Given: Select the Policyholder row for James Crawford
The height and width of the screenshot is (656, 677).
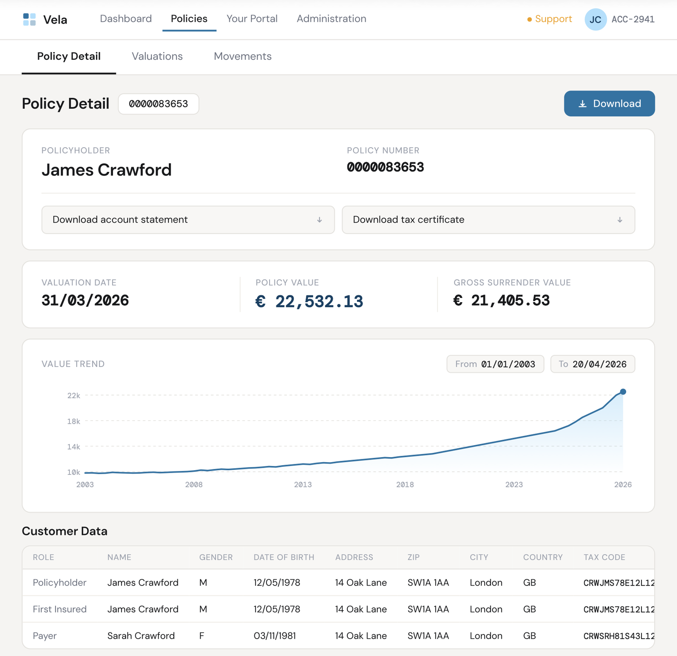Looking at the screenshot, I should click(x=169, y=583).
